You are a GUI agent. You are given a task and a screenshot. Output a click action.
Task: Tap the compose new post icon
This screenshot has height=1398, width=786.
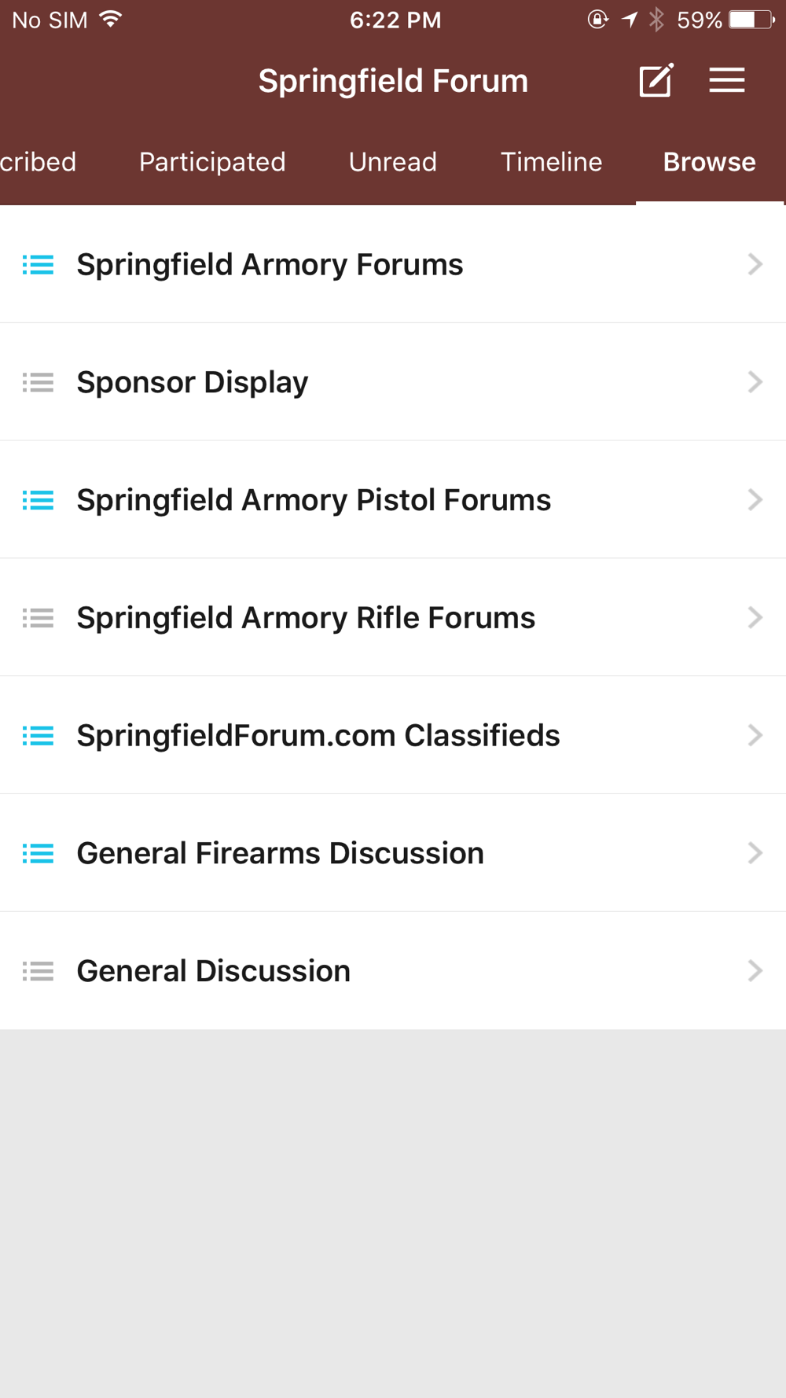656,80
